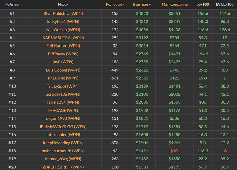Click the Рейтинг column header

click(12, 5)
